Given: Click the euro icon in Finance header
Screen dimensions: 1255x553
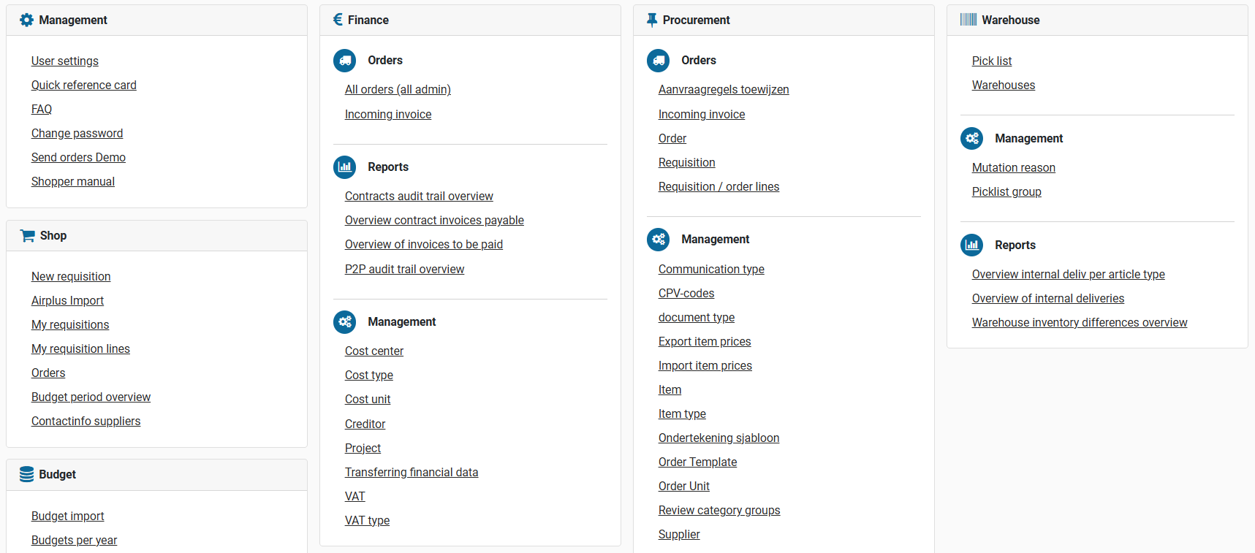Looking at the screenshot, I should tap(338, 20).
